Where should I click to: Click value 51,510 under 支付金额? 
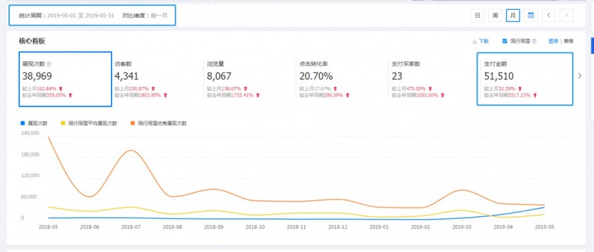point(499,76)
